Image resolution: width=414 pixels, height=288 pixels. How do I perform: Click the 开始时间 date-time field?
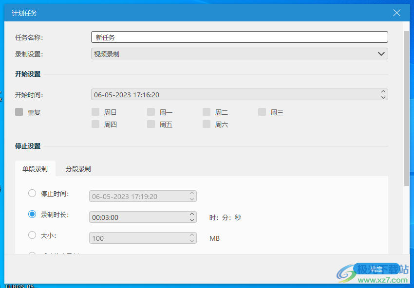coord(240,95)
